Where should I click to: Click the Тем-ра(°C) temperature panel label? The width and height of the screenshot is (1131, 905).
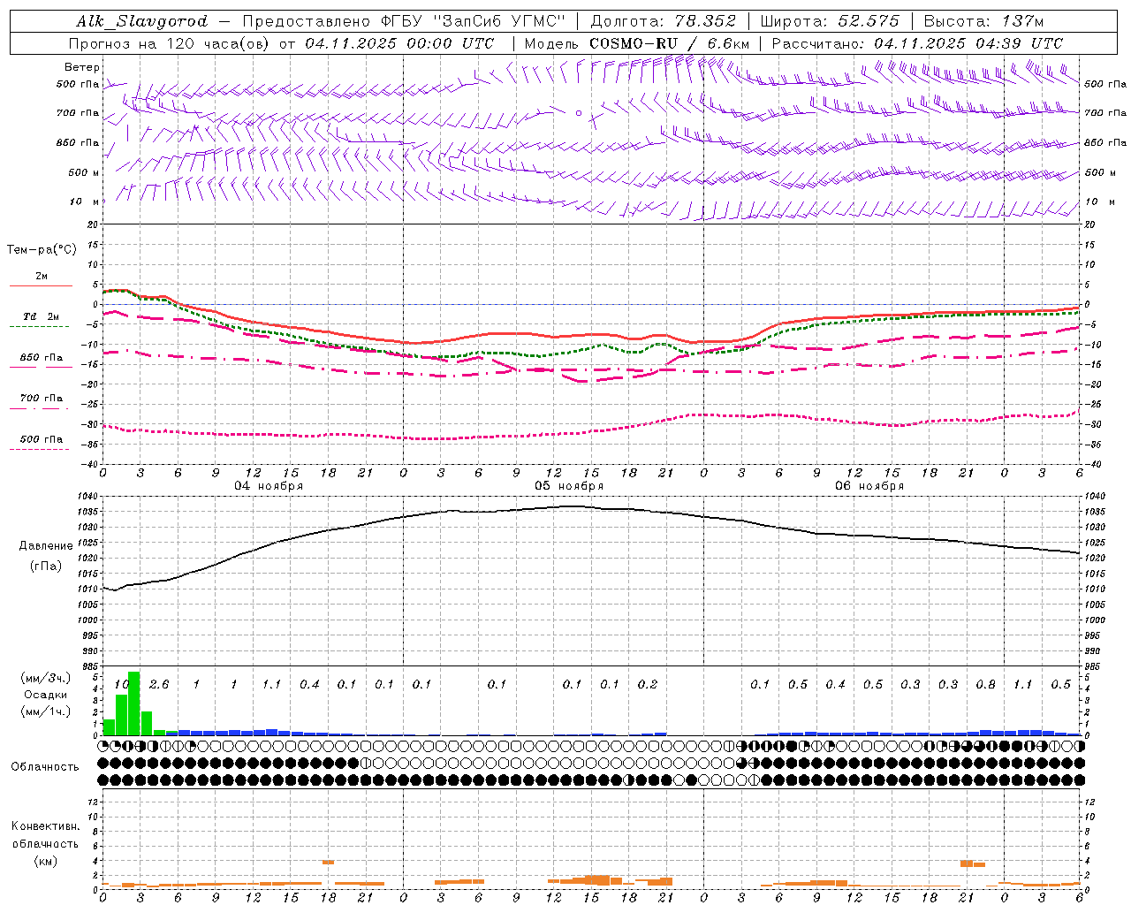42,250
